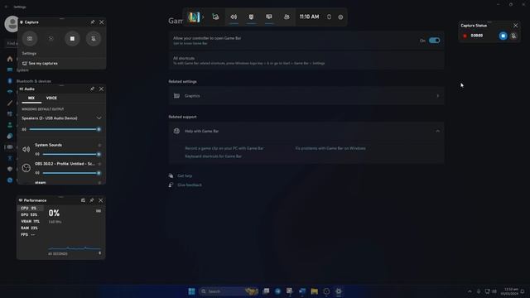Viewport: 530px width, 298px height.
Task: Click the taskbar clock
Action: click(509, 291)
